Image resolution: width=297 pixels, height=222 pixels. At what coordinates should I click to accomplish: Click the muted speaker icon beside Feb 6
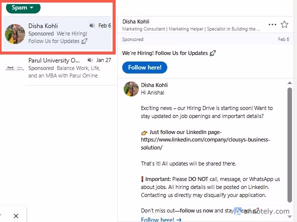click(x=92, y=25)
